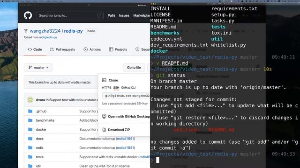
Task: Open the GitHub home logo
Action: pyautogui.click(x=28, y=15)
